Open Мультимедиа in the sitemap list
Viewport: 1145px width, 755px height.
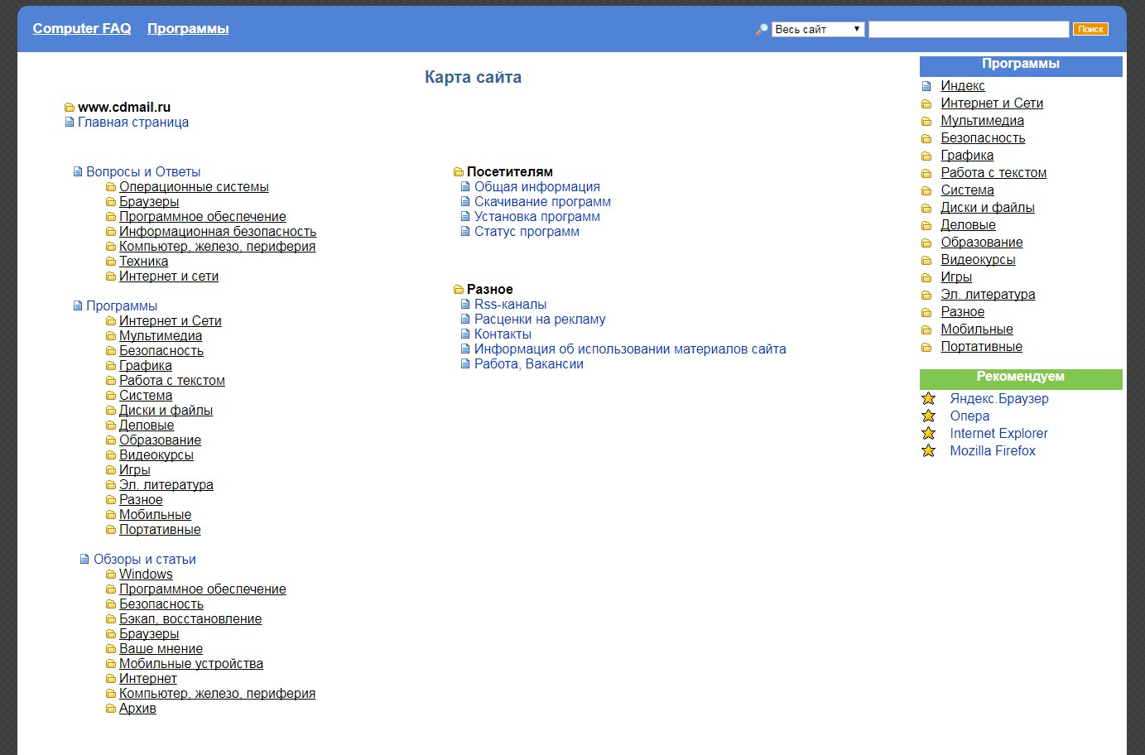(161, 336)
